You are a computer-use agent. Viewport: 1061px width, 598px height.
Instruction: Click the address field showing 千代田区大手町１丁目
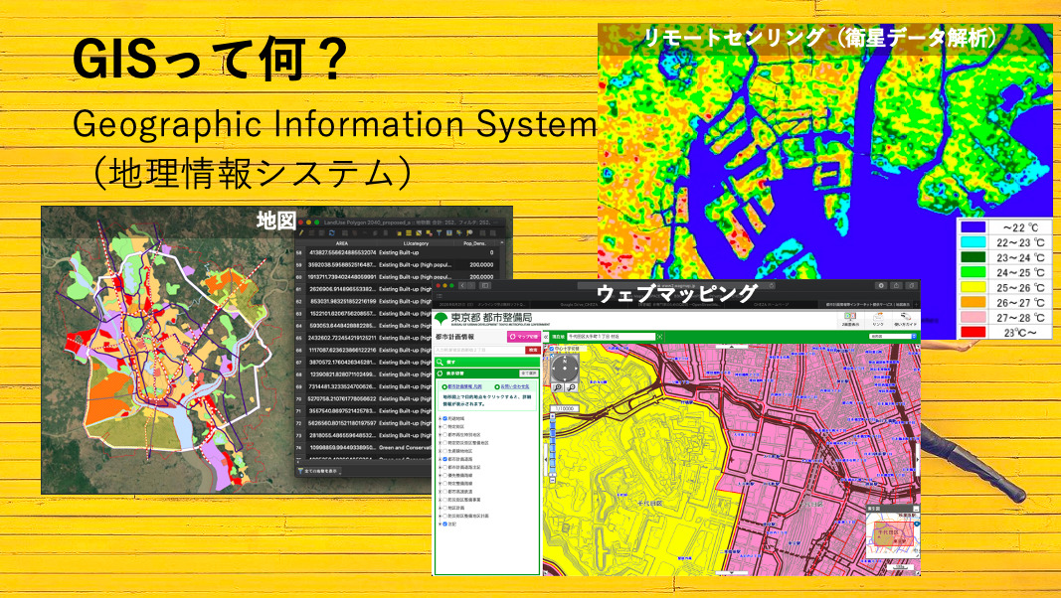click(611, 336)
